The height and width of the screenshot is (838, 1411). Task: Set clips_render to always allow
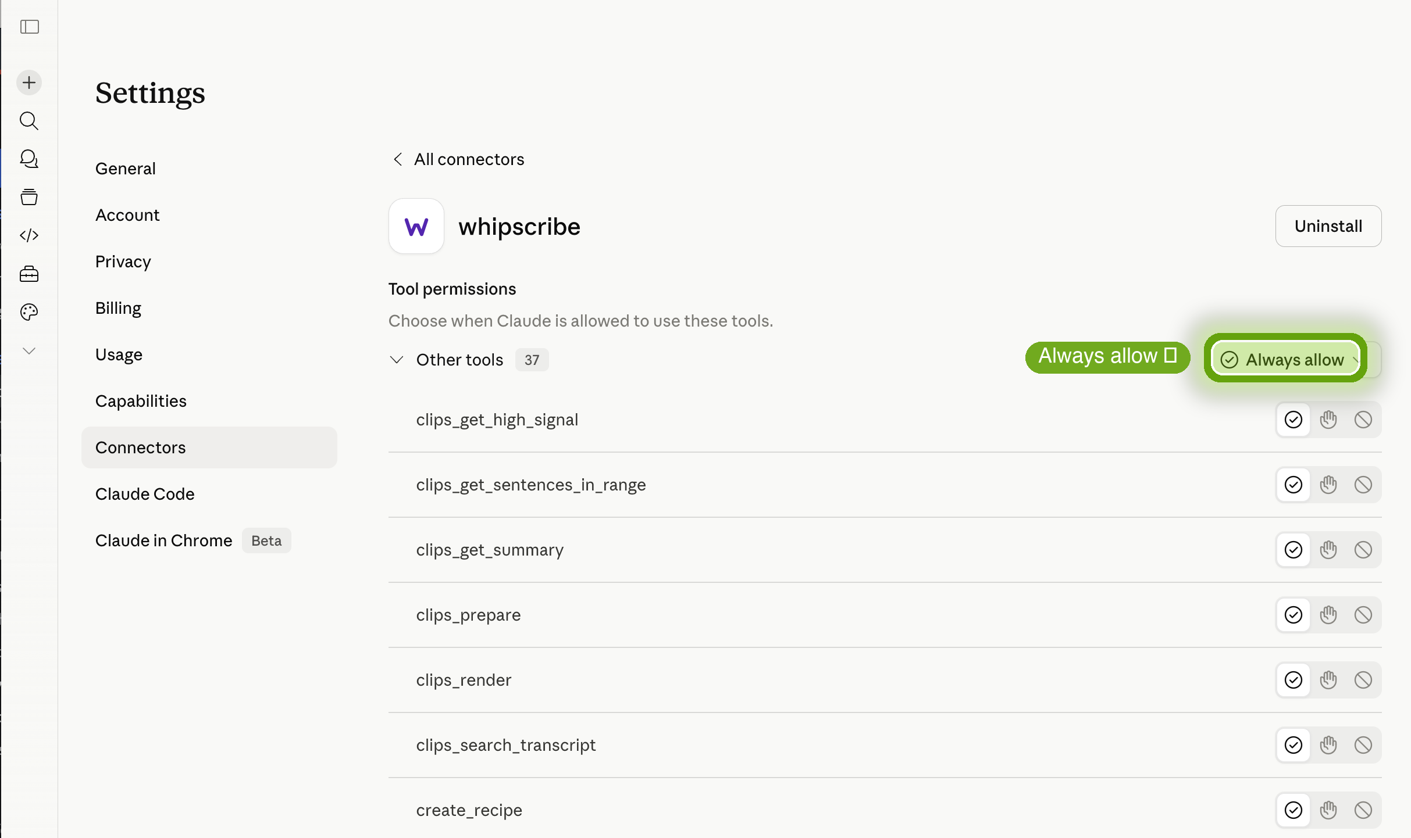[x=1294, y=680]
